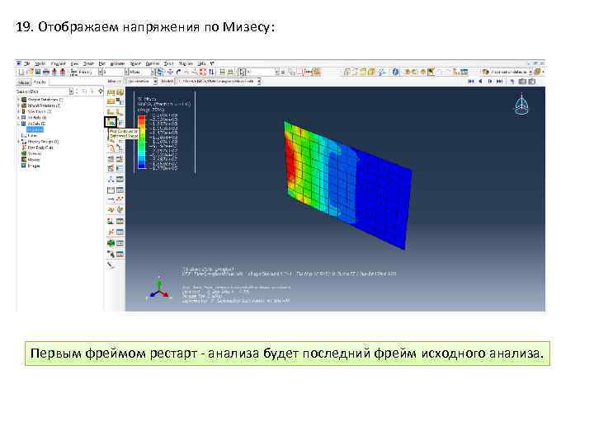The height and width of the screenshot is (445, 594).
Task: Expand the Spectrums tree node
Action: coord(18,111)
